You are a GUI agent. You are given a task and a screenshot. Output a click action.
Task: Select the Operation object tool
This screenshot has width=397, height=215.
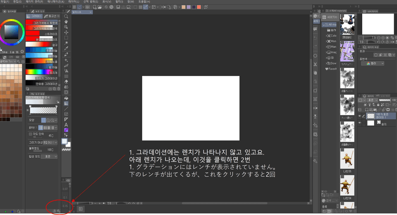66,27
